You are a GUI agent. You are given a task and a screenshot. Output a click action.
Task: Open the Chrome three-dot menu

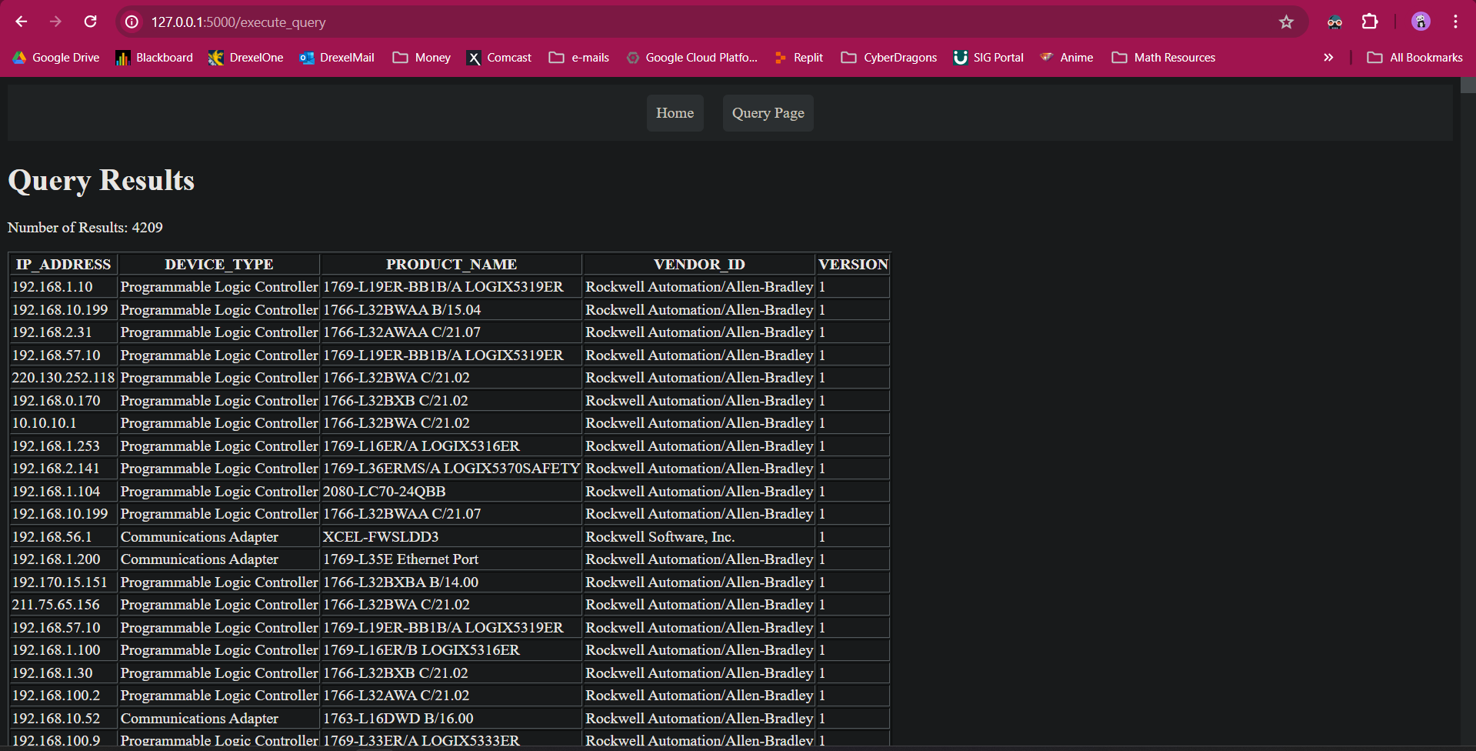[x=1455, y=22]
